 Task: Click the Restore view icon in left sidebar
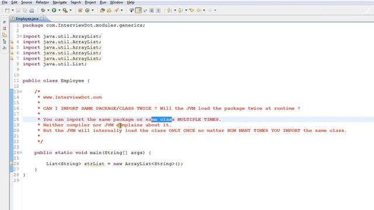pyautogui.click(x=4, y=22)
